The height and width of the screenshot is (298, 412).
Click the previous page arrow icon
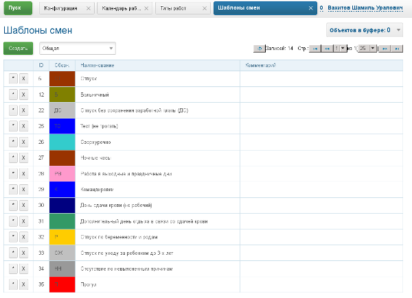[327, 49]
